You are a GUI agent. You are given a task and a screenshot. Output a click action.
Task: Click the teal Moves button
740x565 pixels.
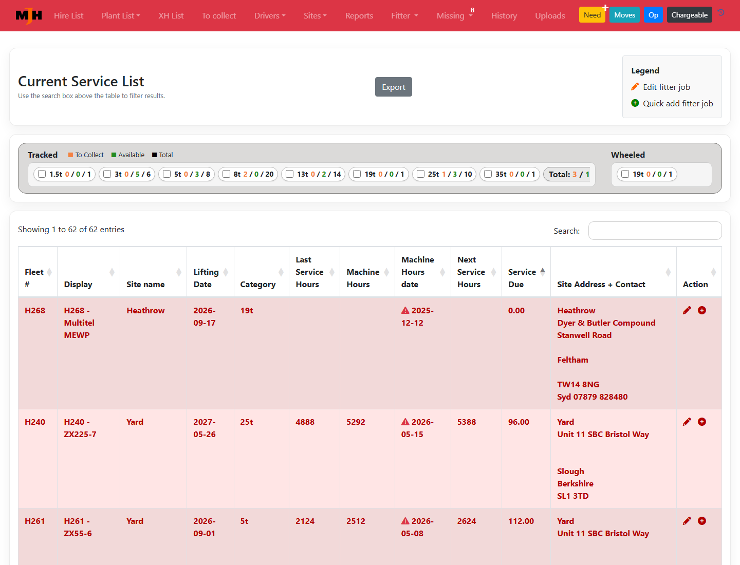pos(625,15)
